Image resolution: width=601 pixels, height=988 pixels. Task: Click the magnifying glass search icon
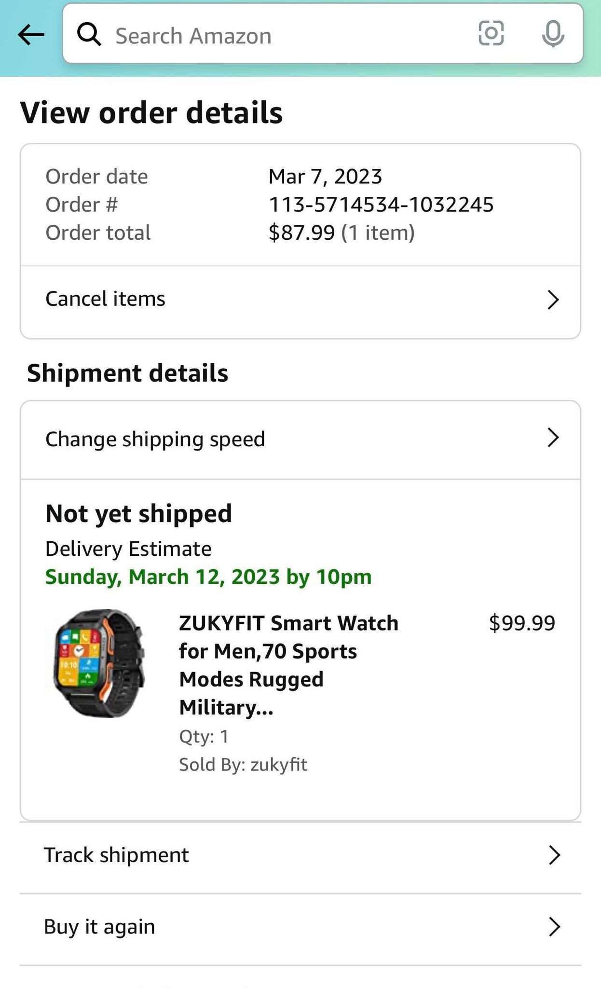[x=89, y=35]
